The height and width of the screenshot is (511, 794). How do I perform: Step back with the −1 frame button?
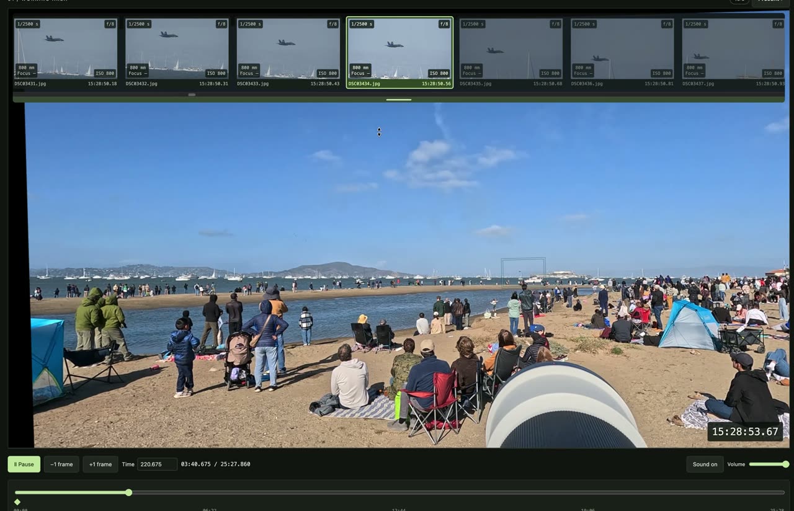click(61, 464)
